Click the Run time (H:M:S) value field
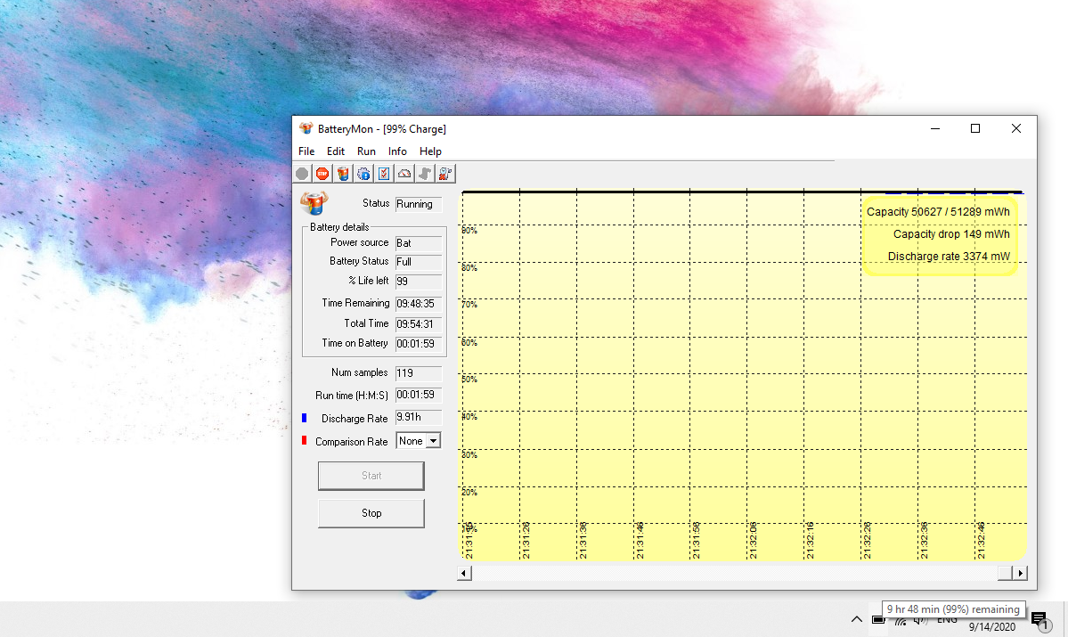This screenshot has height=637, width=1068. click(419, 396)
